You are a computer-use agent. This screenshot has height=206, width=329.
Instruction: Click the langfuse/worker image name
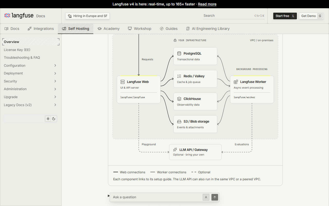click(244, 97)
